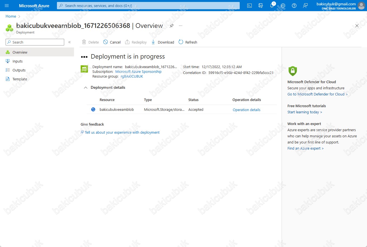Screen dimensions: 367x247
Task: Click the Microsoft.Storage type cell
Action: click(164, 109)
